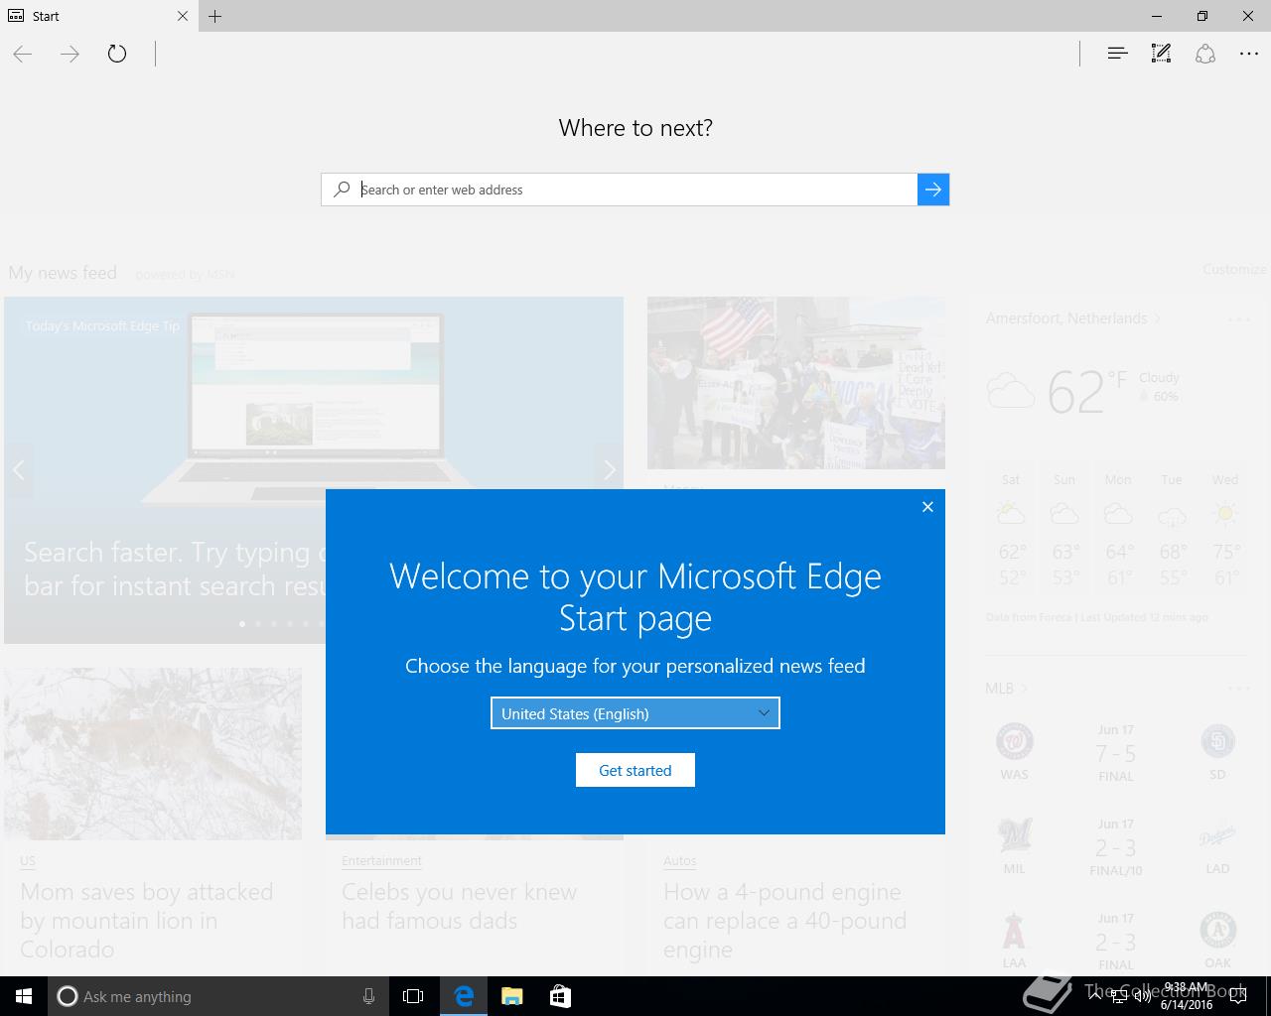Show the previous Edge tip with the left chevron
Screen dimensions: 1271x1016
pos(18,469)
